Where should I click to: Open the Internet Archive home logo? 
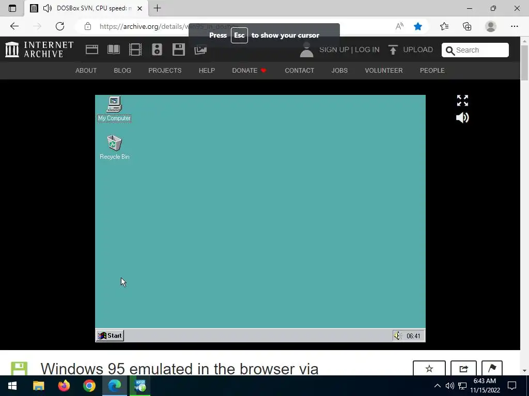pyautogui.click(x=39, y=49)
